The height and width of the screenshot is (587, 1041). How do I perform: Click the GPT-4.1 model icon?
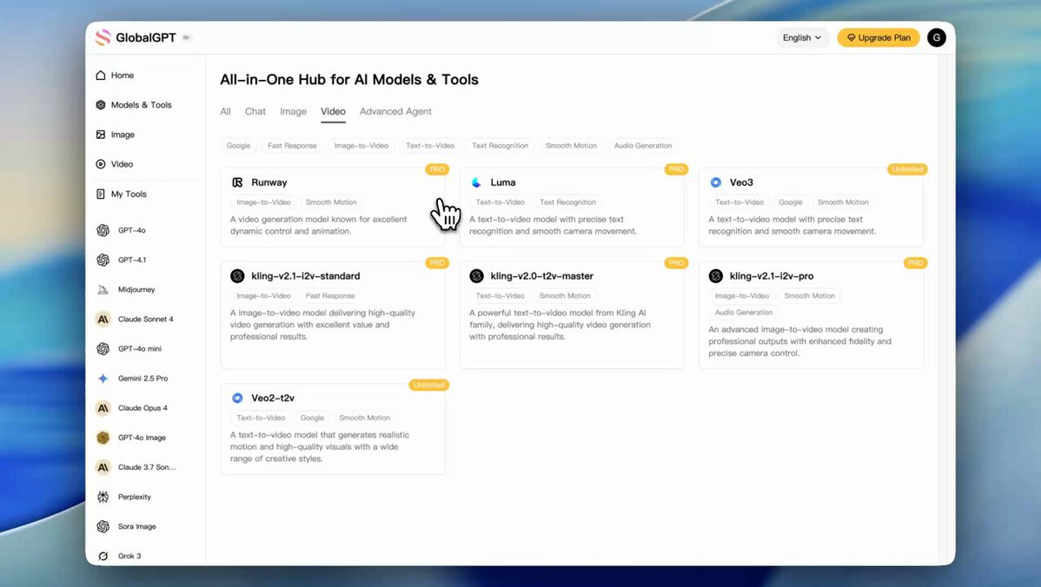[x=103, y=260]
